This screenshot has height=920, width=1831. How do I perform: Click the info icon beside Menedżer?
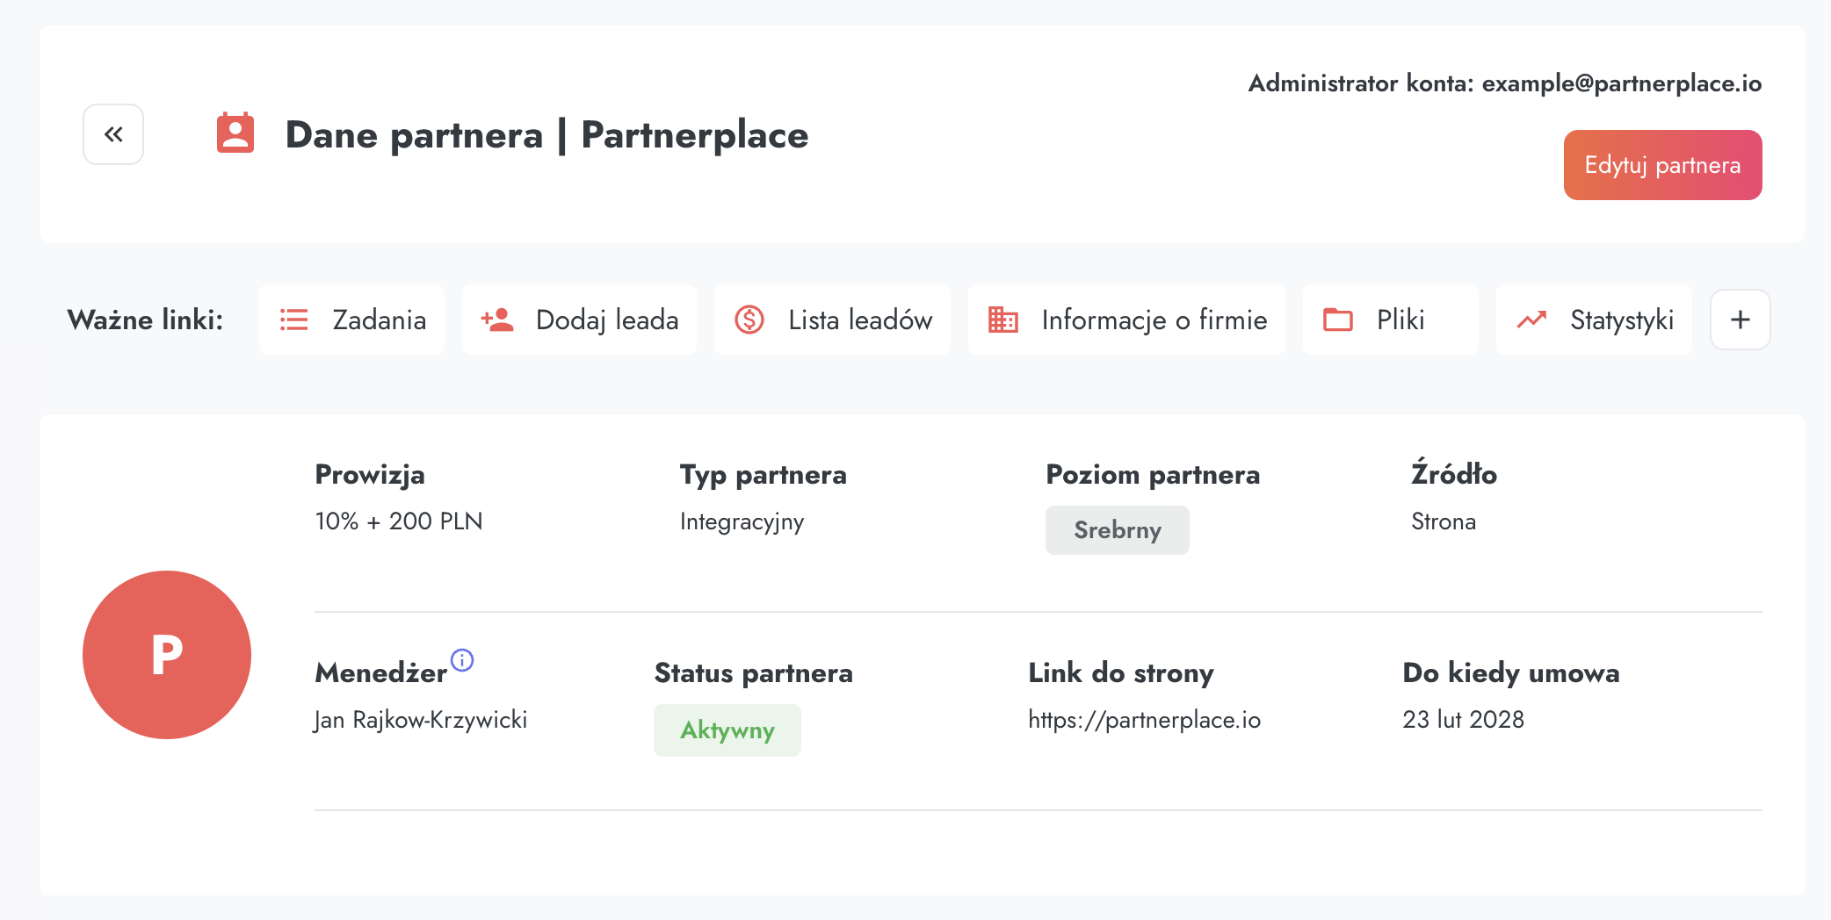pos(462,659)
